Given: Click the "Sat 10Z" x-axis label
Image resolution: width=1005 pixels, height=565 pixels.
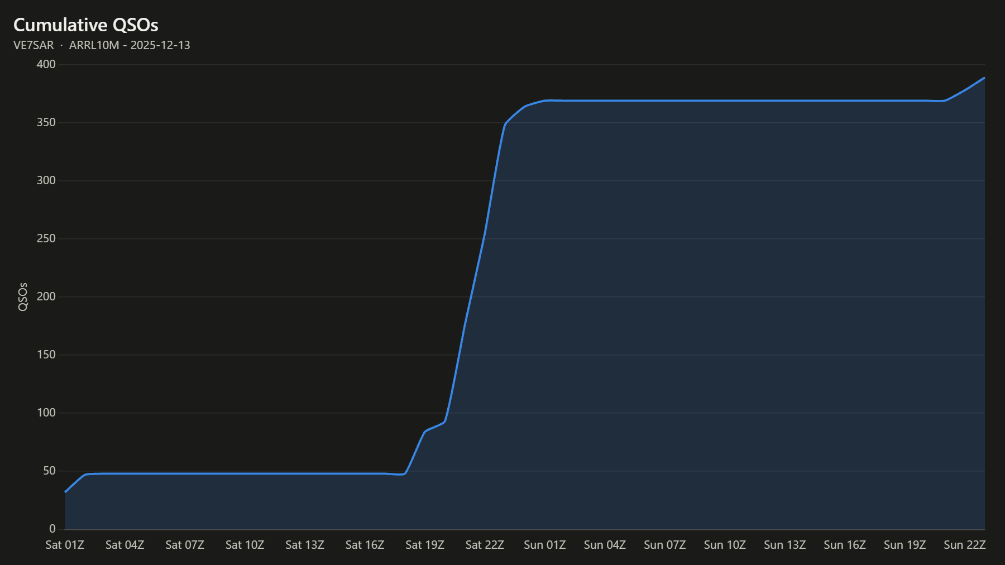Looking at the screenshot, I should tap(245, 545).
